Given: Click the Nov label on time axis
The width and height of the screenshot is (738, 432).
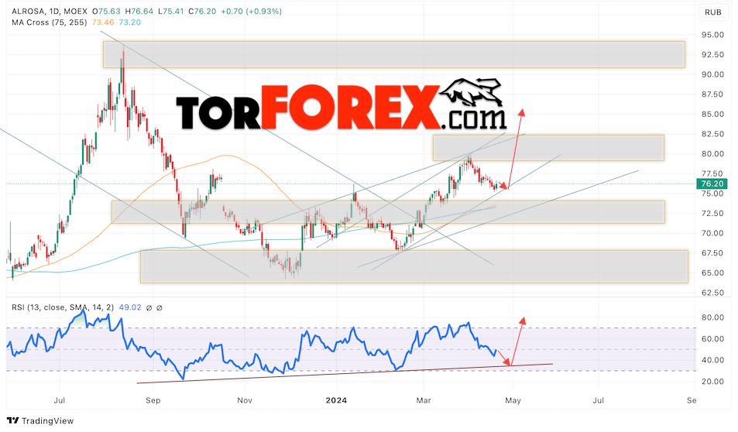Looking at the screenshot, I should 244,400.
